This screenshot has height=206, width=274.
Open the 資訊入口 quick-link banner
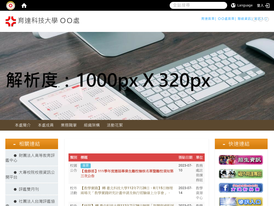pos(241,201)
